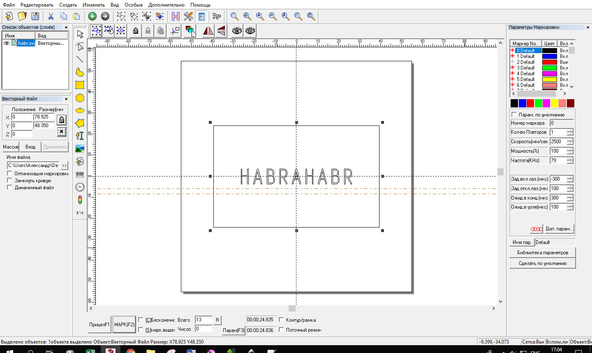This screenshot has width=592, height=353.
Task: Adjust the Ожид.в узле(мкс) spinner
Action: (x=570, y=207)
